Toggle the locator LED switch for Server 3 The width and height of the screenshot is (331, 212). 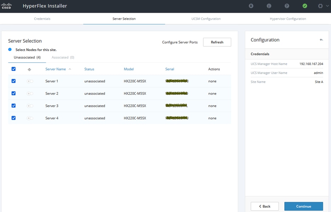coord(30,106)
